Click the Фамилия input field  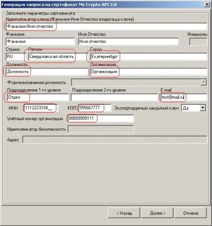tap(40, 41)
